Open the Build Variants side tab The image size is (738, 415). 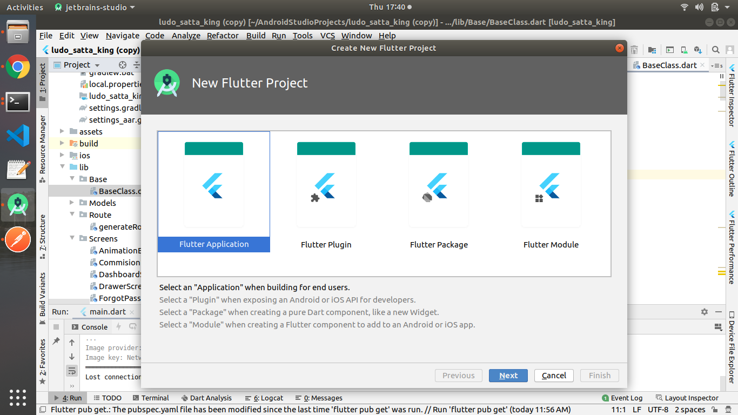click(x=43, y=299)
